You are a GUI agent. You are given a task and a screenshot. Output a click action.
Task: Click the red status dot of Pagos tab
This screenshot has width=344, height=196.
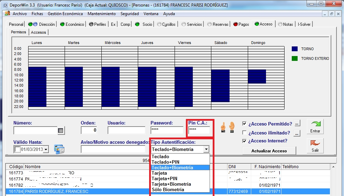coord(236,24)
